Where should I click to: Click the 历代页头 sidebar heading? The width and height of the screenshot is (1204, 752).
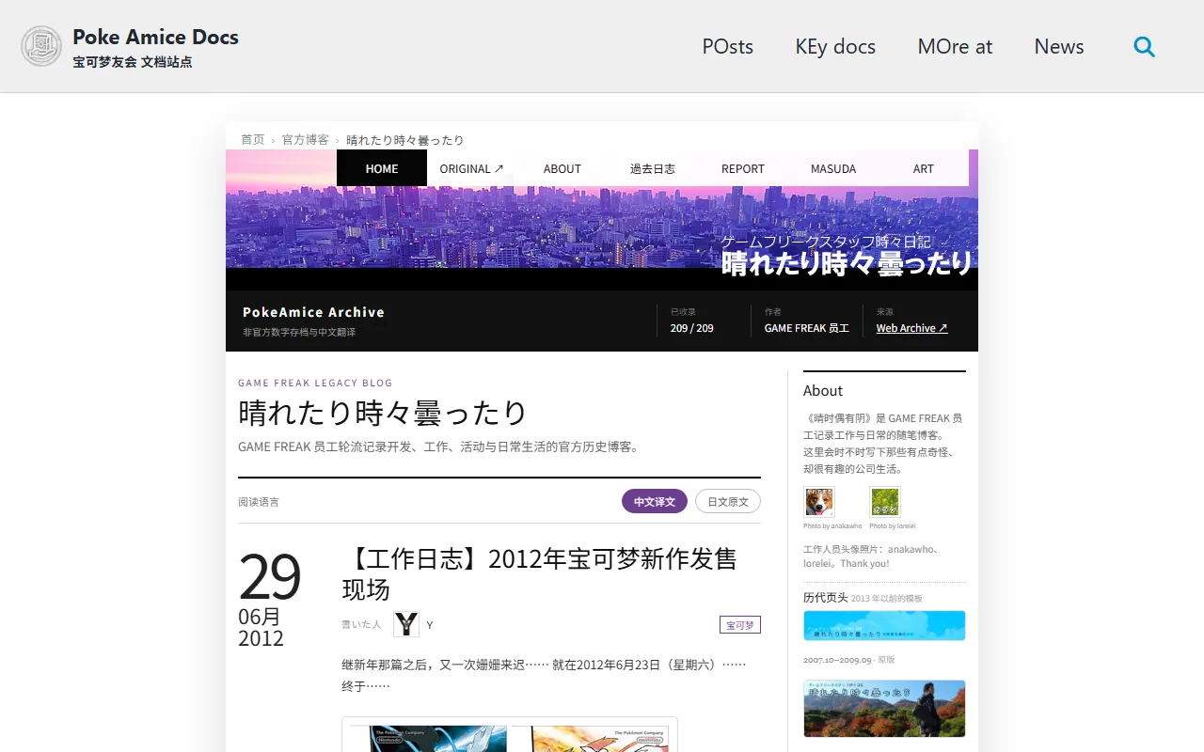826,598
